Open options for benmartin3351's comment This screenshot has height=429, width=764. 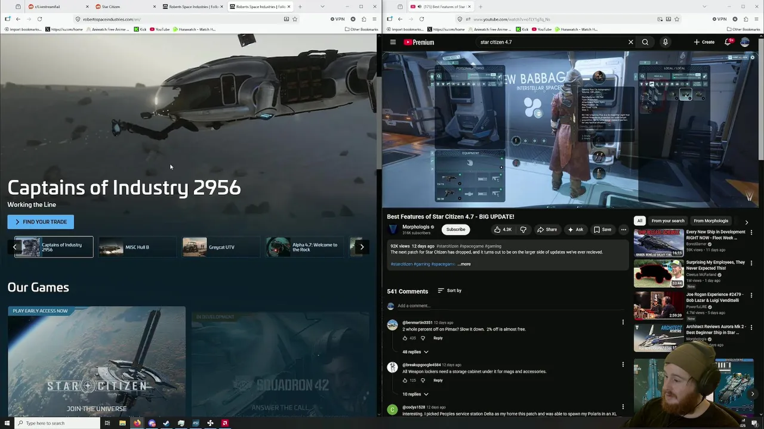pyautogui.click(x=623, y=322)
